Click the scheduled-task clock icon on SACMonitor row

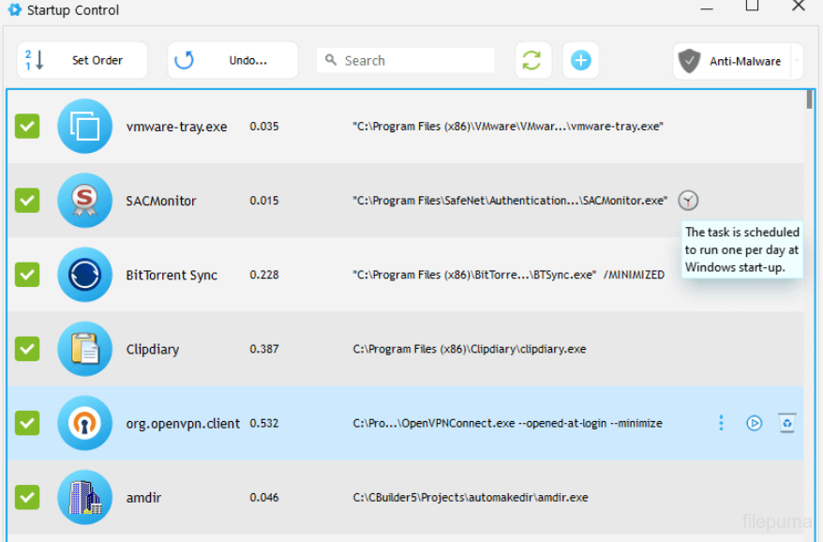[x=688, y=201]
